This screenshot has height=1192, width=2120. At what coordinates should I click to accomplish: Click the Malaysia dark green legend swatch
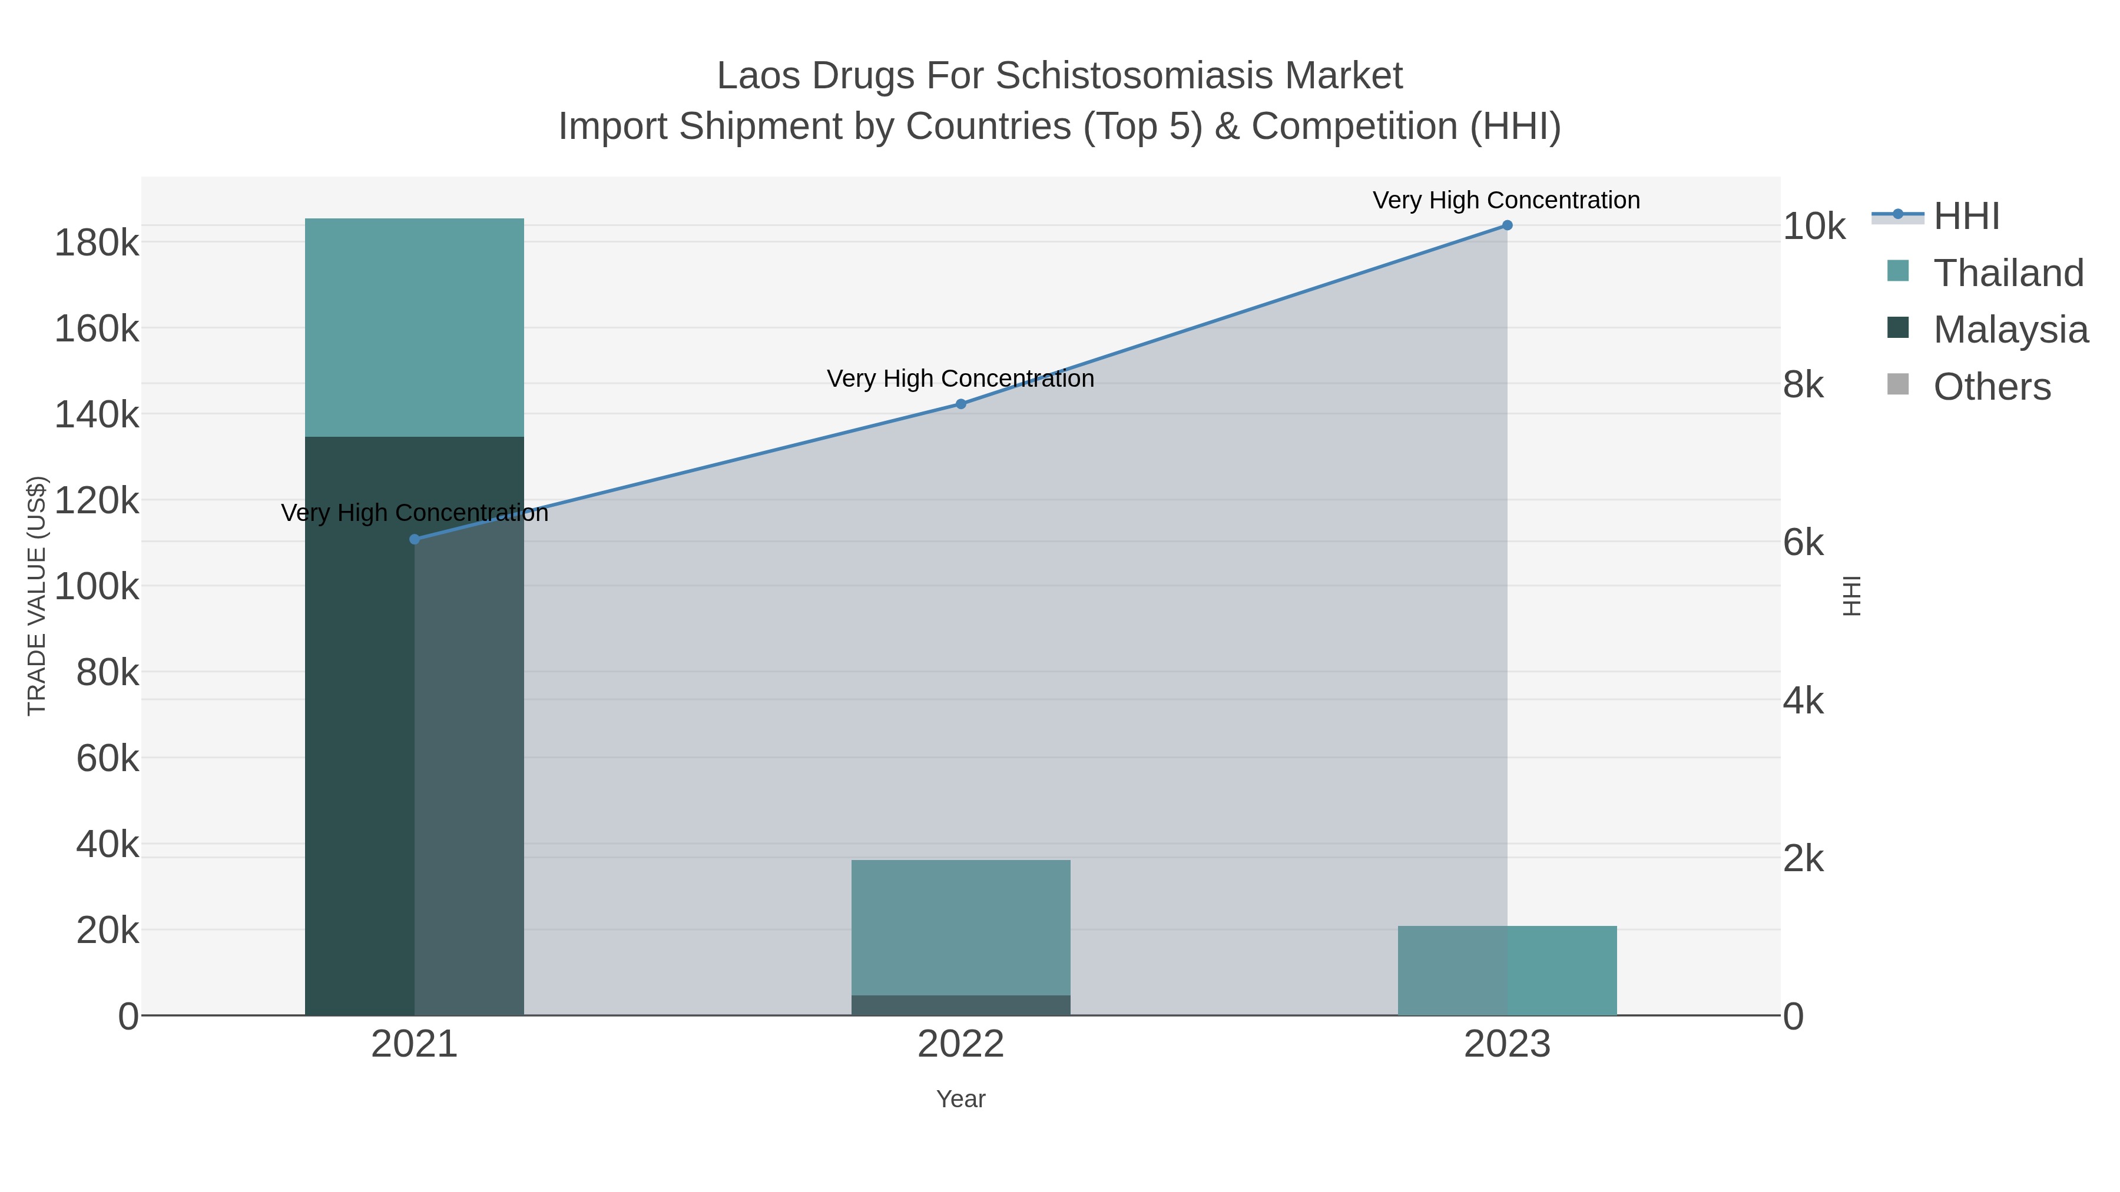coord(1898,327)
